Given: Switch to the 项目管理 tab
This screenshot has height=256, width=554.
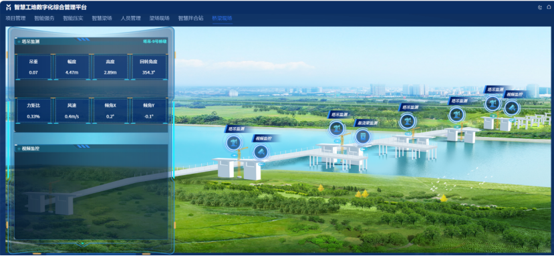Looking at the screenshot, I should (15, 18).
